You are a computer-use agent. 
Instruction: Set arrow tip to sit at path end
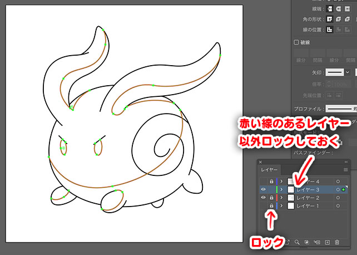[339, 95]
